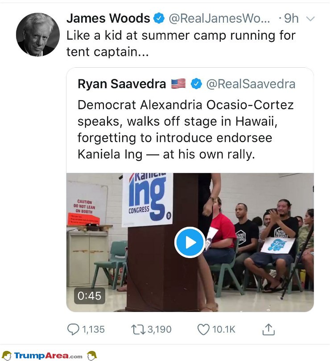
Task: Open the TrumpArea.com watermark logo
Action: click(49, 356)
